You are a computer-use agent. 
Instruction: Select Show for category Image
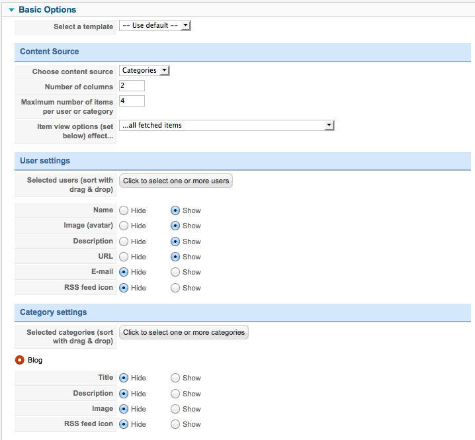click(175, 409)
